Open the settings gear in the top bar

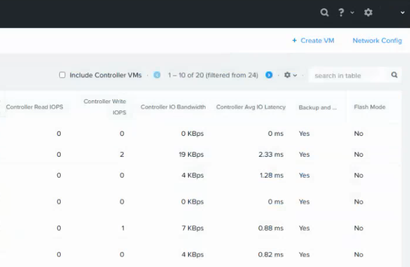point(369,12)
